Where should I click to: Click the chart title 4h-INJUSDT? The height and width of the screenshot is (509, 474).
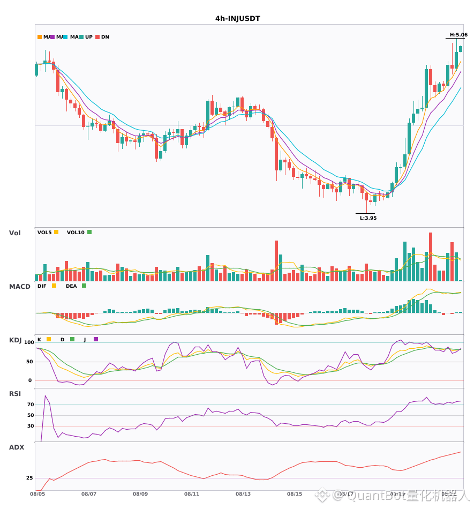coord(238,19)
